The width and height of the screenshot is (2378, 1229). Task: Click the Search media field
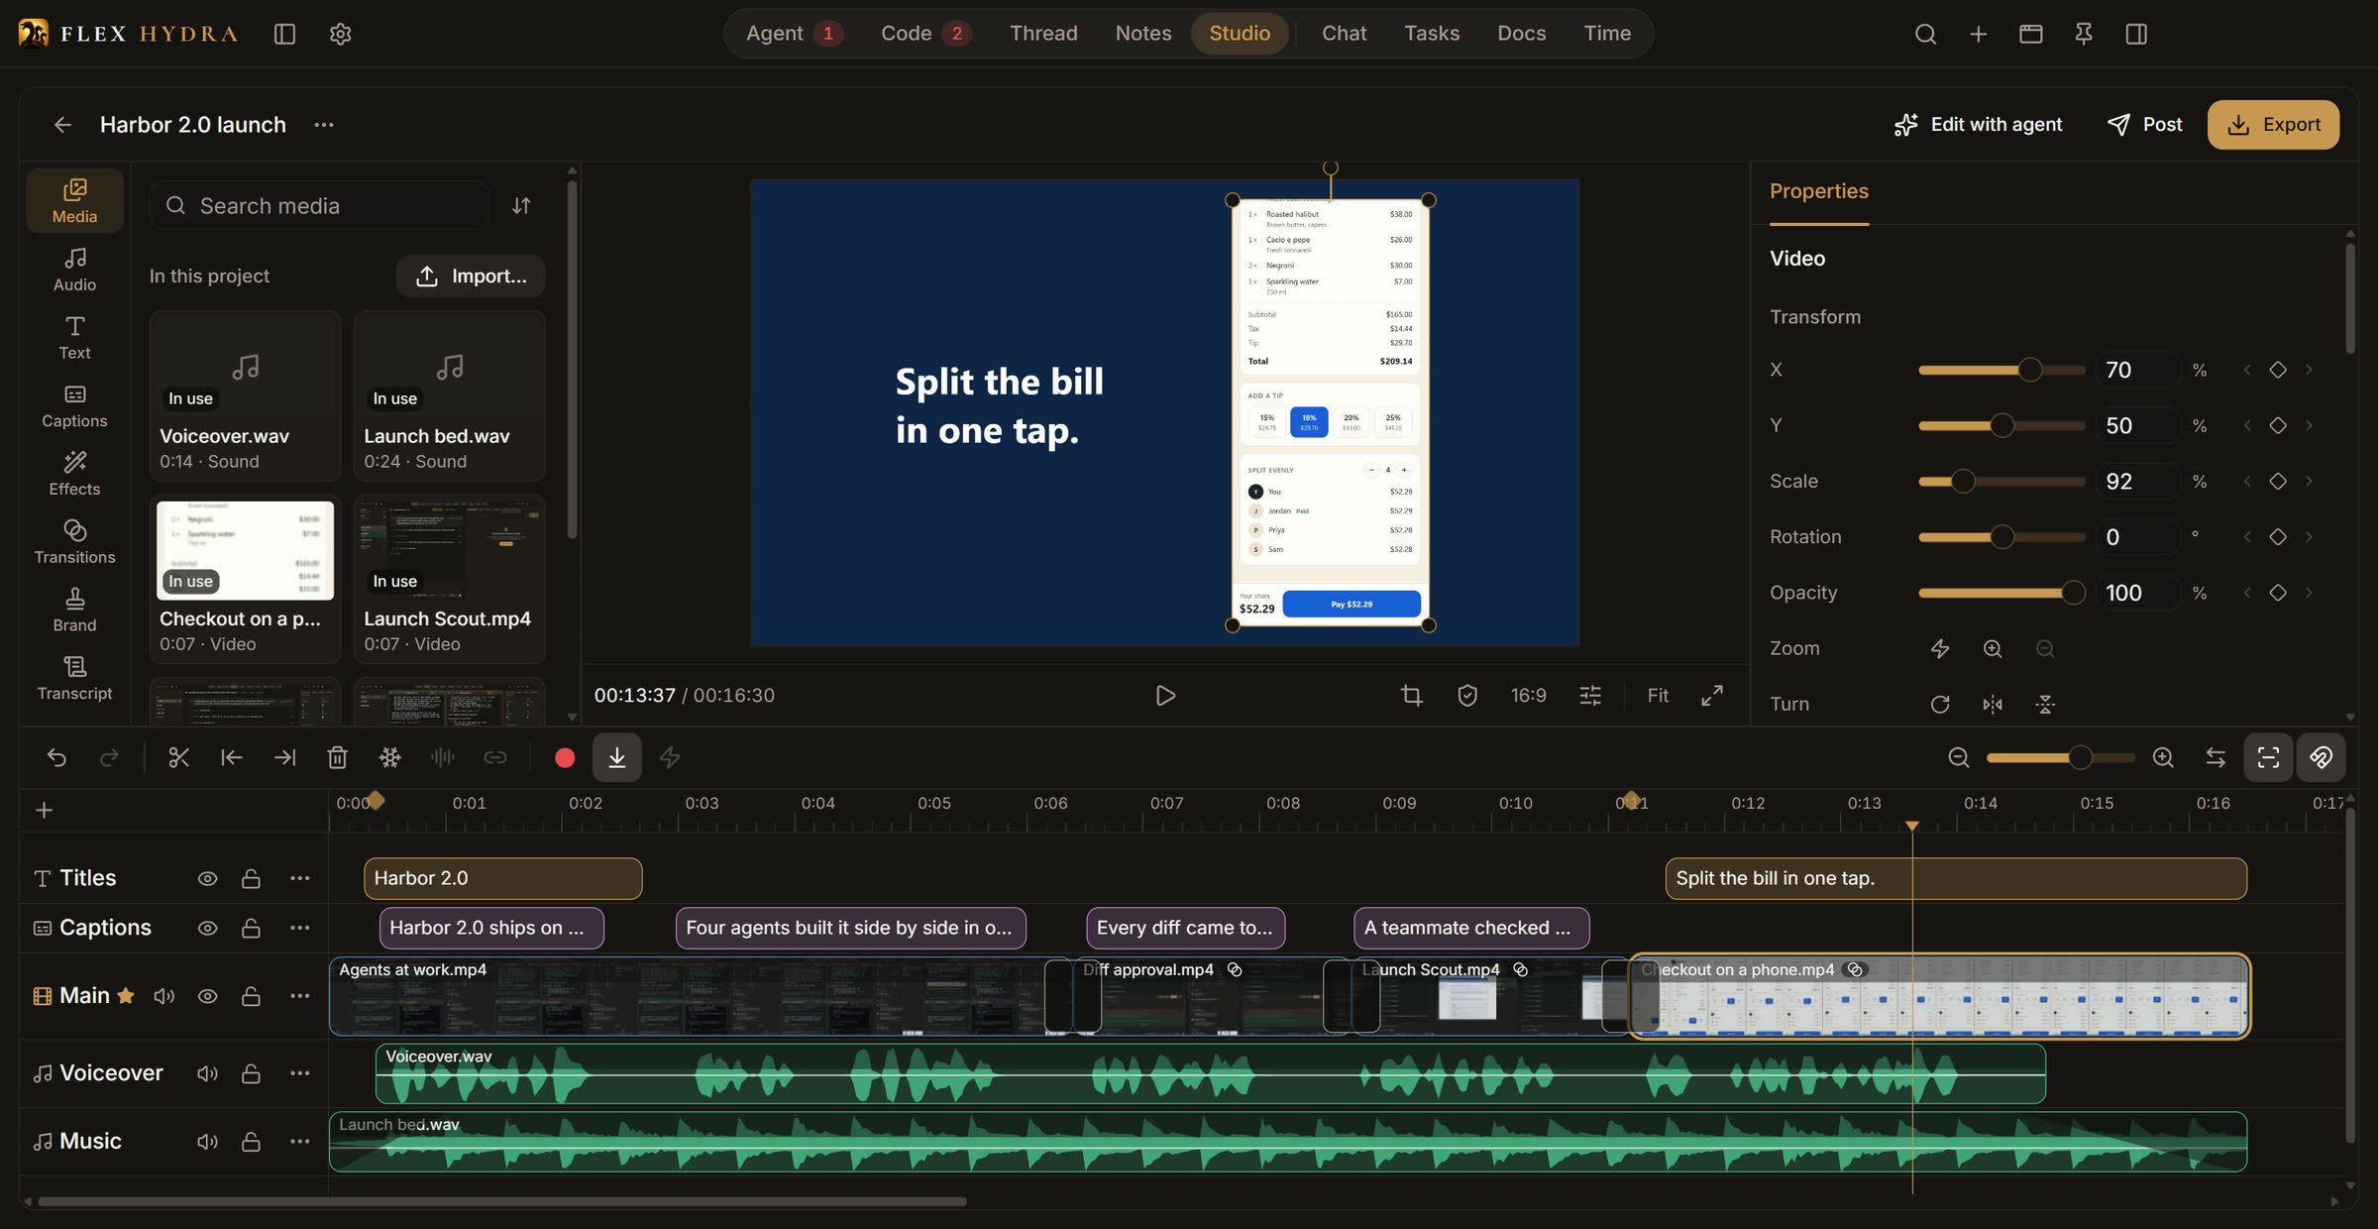tap(320, 206)
